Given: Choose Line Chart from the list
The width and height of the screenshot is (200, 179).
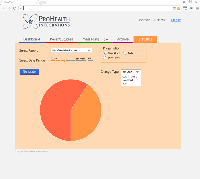Looking at the screenshot, I should pos(128,80).
